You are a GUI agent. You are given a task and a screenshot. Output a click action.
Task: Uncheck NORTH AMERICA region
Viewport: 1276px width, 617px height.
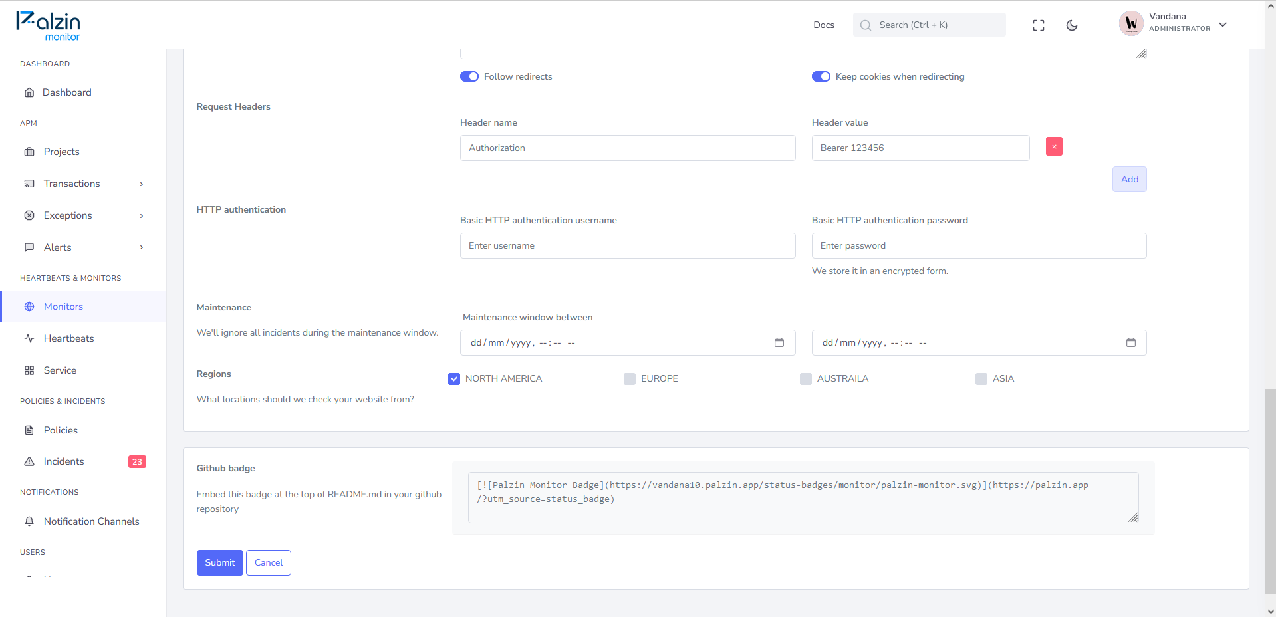[454, 379]
